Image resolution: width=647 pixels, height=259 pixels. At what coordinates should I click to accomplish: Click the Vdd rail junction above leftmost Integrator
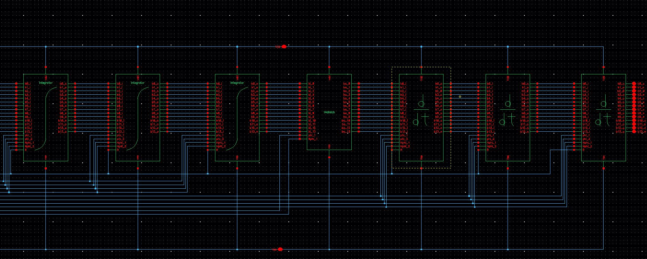(x=46, y=47)
